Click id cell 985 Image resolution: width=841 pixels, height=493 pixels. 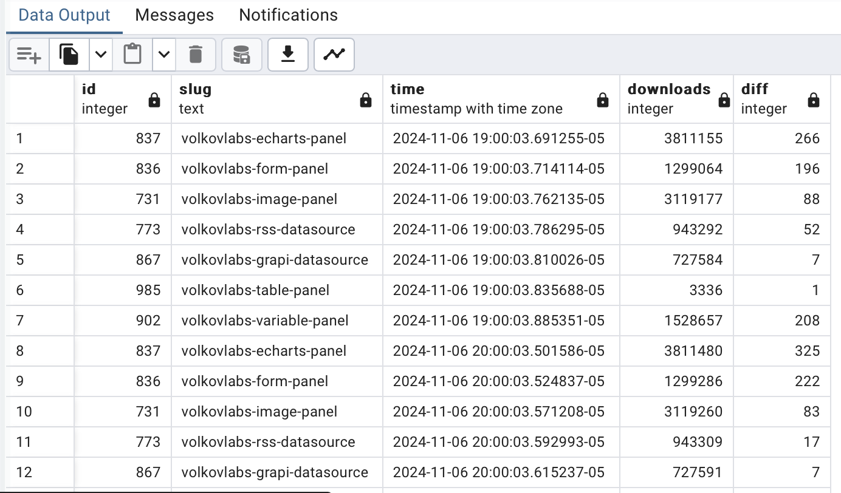pos(123,290)
